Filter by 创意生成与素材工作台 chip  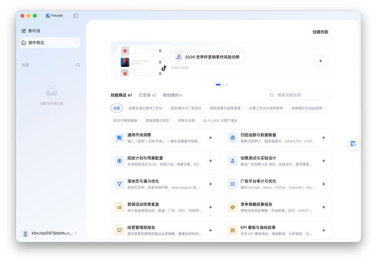pos(145,108)
